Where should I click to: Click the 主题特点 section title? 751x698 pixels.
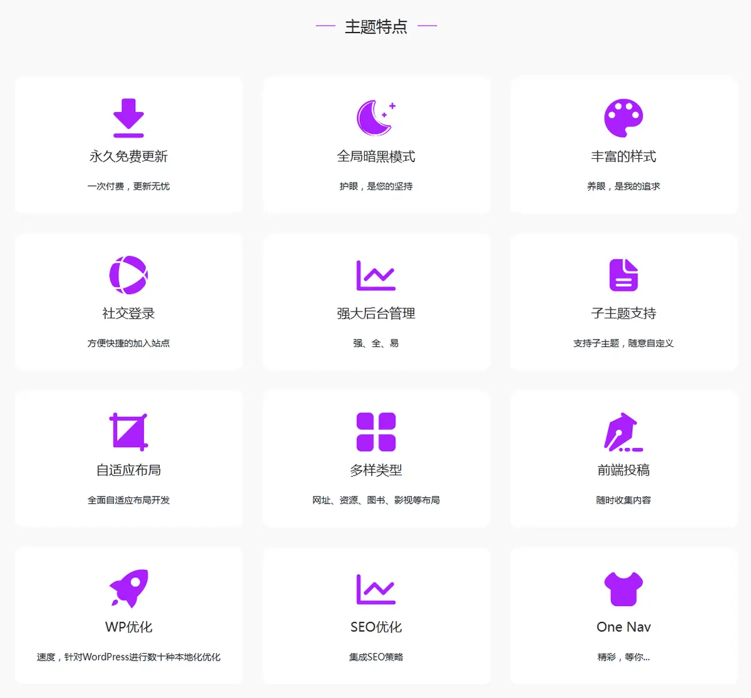(x=375, y=26)
